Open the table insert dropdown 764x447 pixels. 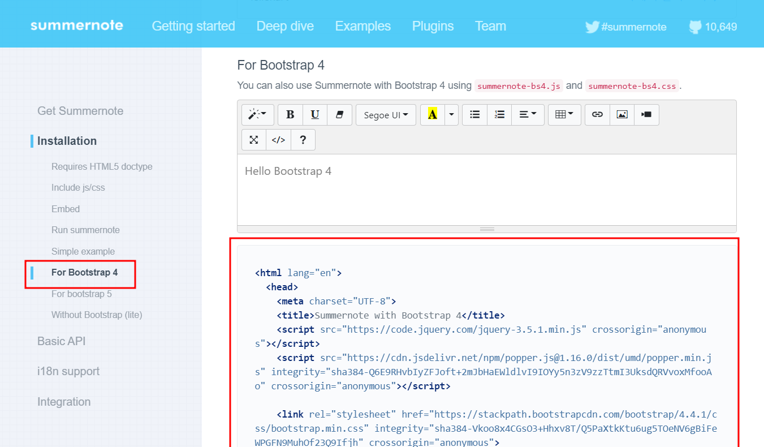[x=564, y=114]
